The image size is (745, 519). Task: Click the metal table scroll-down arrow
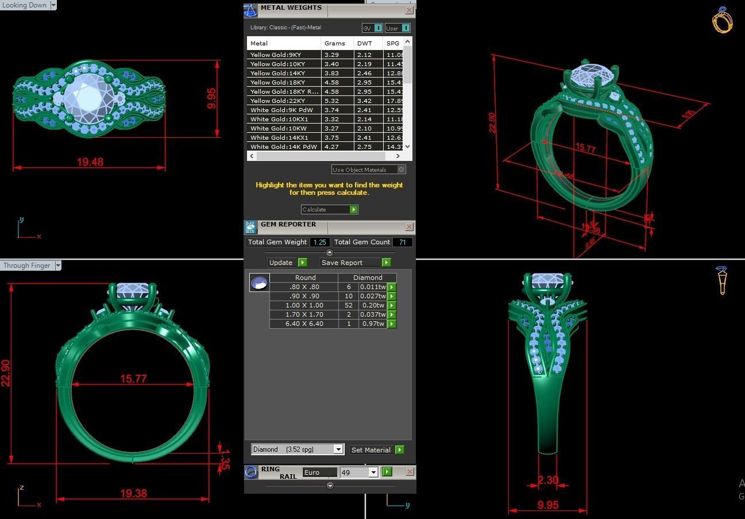point(408,147)
